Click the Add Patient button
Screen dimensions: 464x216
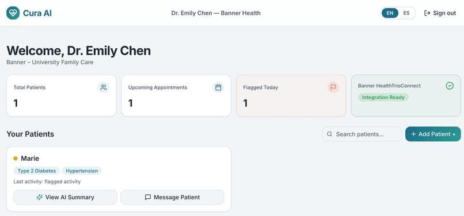coord(433,134)
